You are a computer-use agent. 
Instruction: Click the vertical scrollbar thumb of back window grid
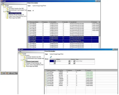pos(99,29)
